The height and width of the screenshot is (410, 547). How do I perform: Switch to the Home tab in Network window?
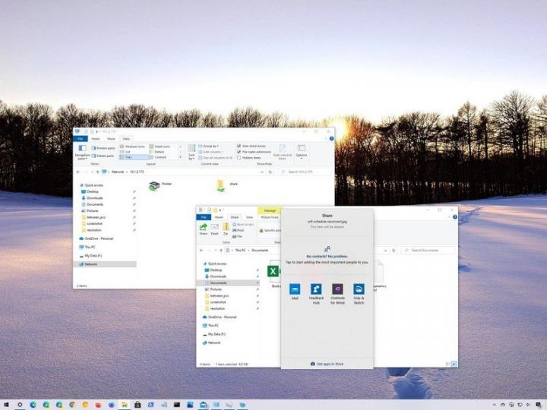[x=96, y=139]
